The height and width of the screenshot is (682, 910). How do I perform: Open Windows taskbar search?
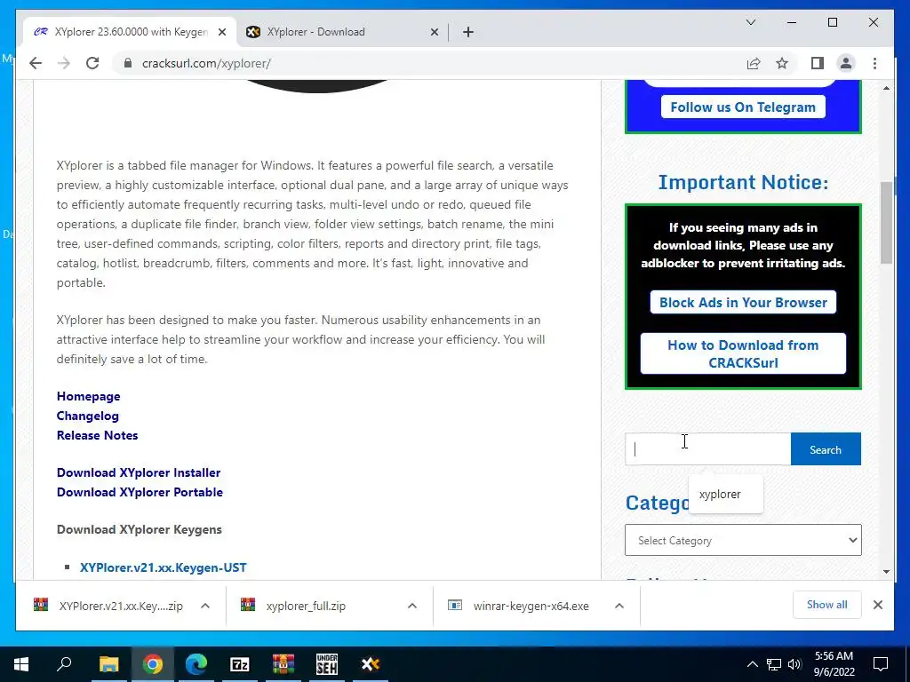pos(64,664)
